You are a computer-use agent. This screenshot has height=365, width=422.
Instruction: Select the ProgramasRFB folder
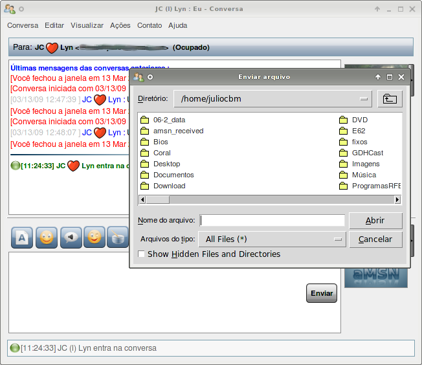(370, 186)
